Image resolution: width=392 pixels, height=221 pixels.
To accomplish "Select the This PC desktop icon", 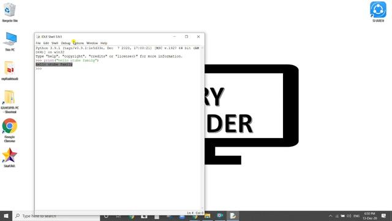I will click(x=10, y=41).
